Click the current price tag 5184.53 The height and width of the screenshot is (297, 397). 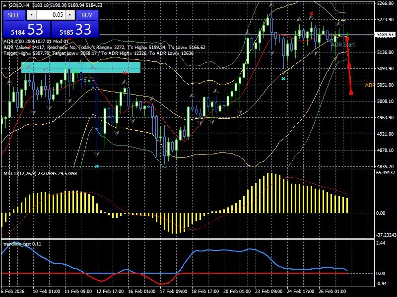click(x=385, y=34)
